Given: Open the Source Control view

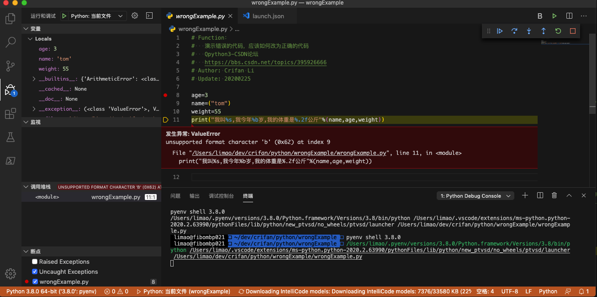Looking at the screenshot, I should [x=10, y=66].
